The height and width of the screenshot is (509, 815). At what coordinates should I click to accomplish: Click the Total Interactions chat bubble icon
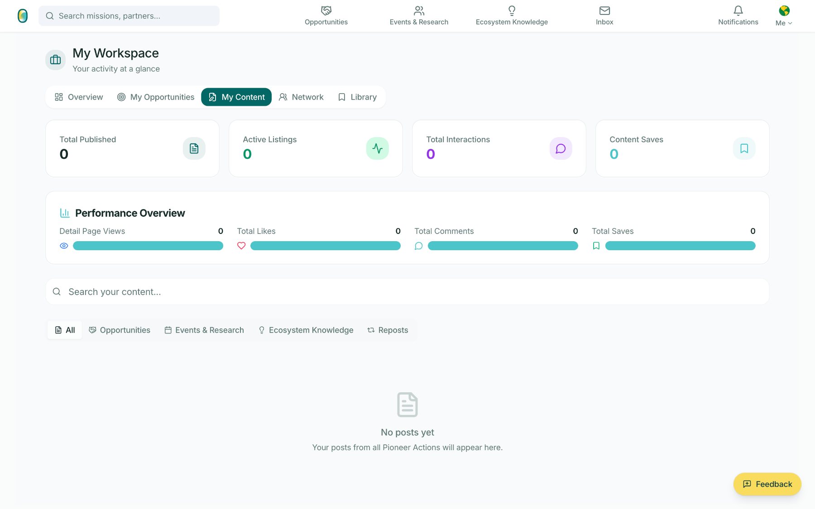click(561, 148)
